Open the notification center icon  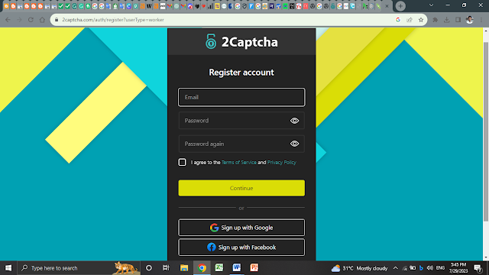478,268
